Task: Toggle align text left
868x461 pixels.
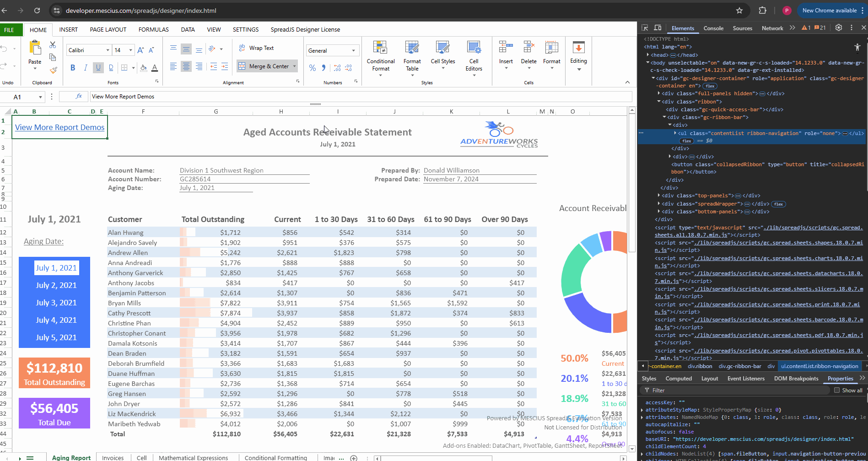Action: pos(173,66)
